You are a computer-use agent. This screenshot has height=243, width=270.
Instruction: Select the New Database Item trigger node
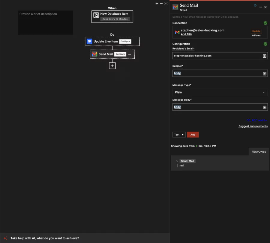pyautogui.click(x=112, y=17)
